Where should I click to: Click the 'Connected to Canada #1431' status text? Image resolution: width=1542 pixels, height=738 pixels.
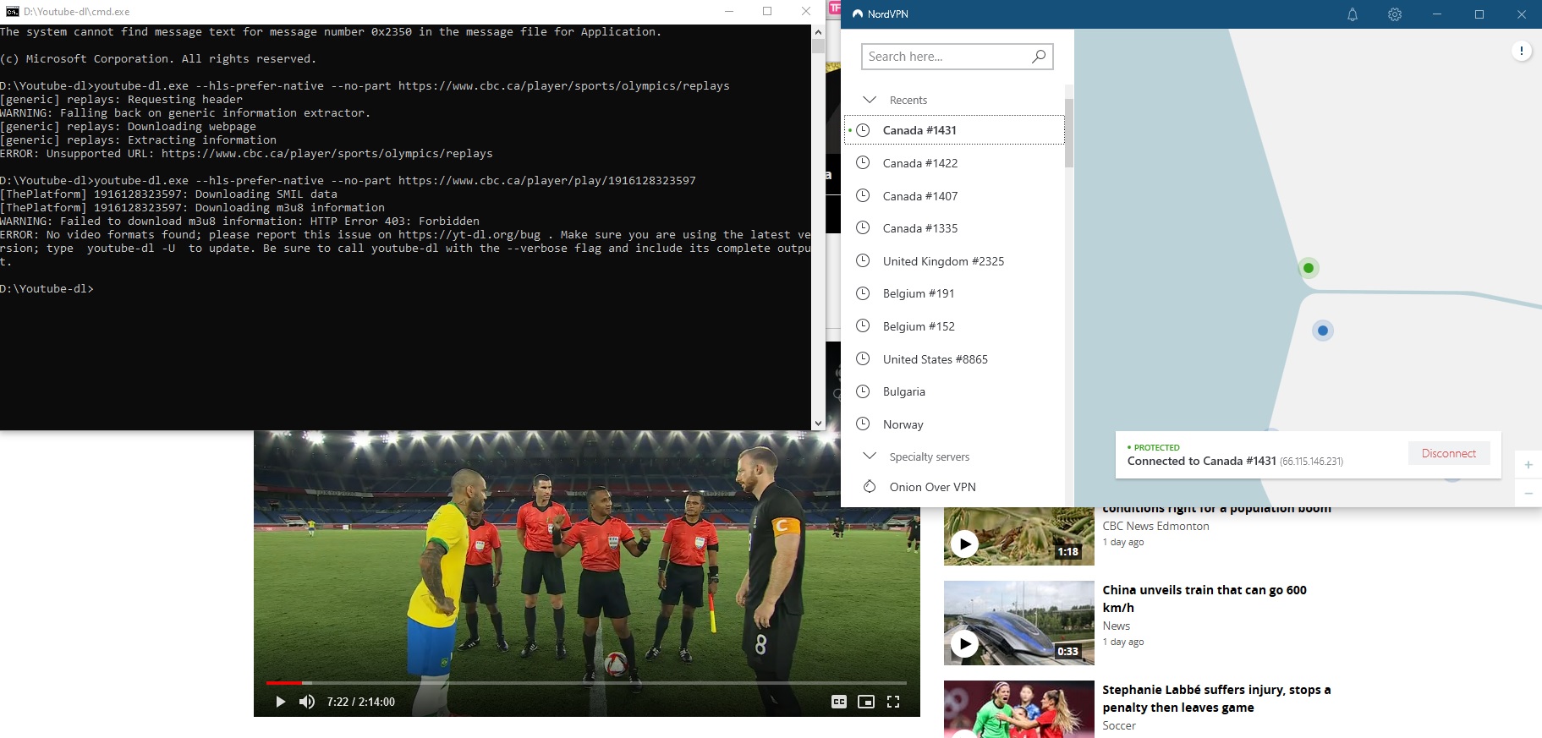click(x=1201, y=461)
